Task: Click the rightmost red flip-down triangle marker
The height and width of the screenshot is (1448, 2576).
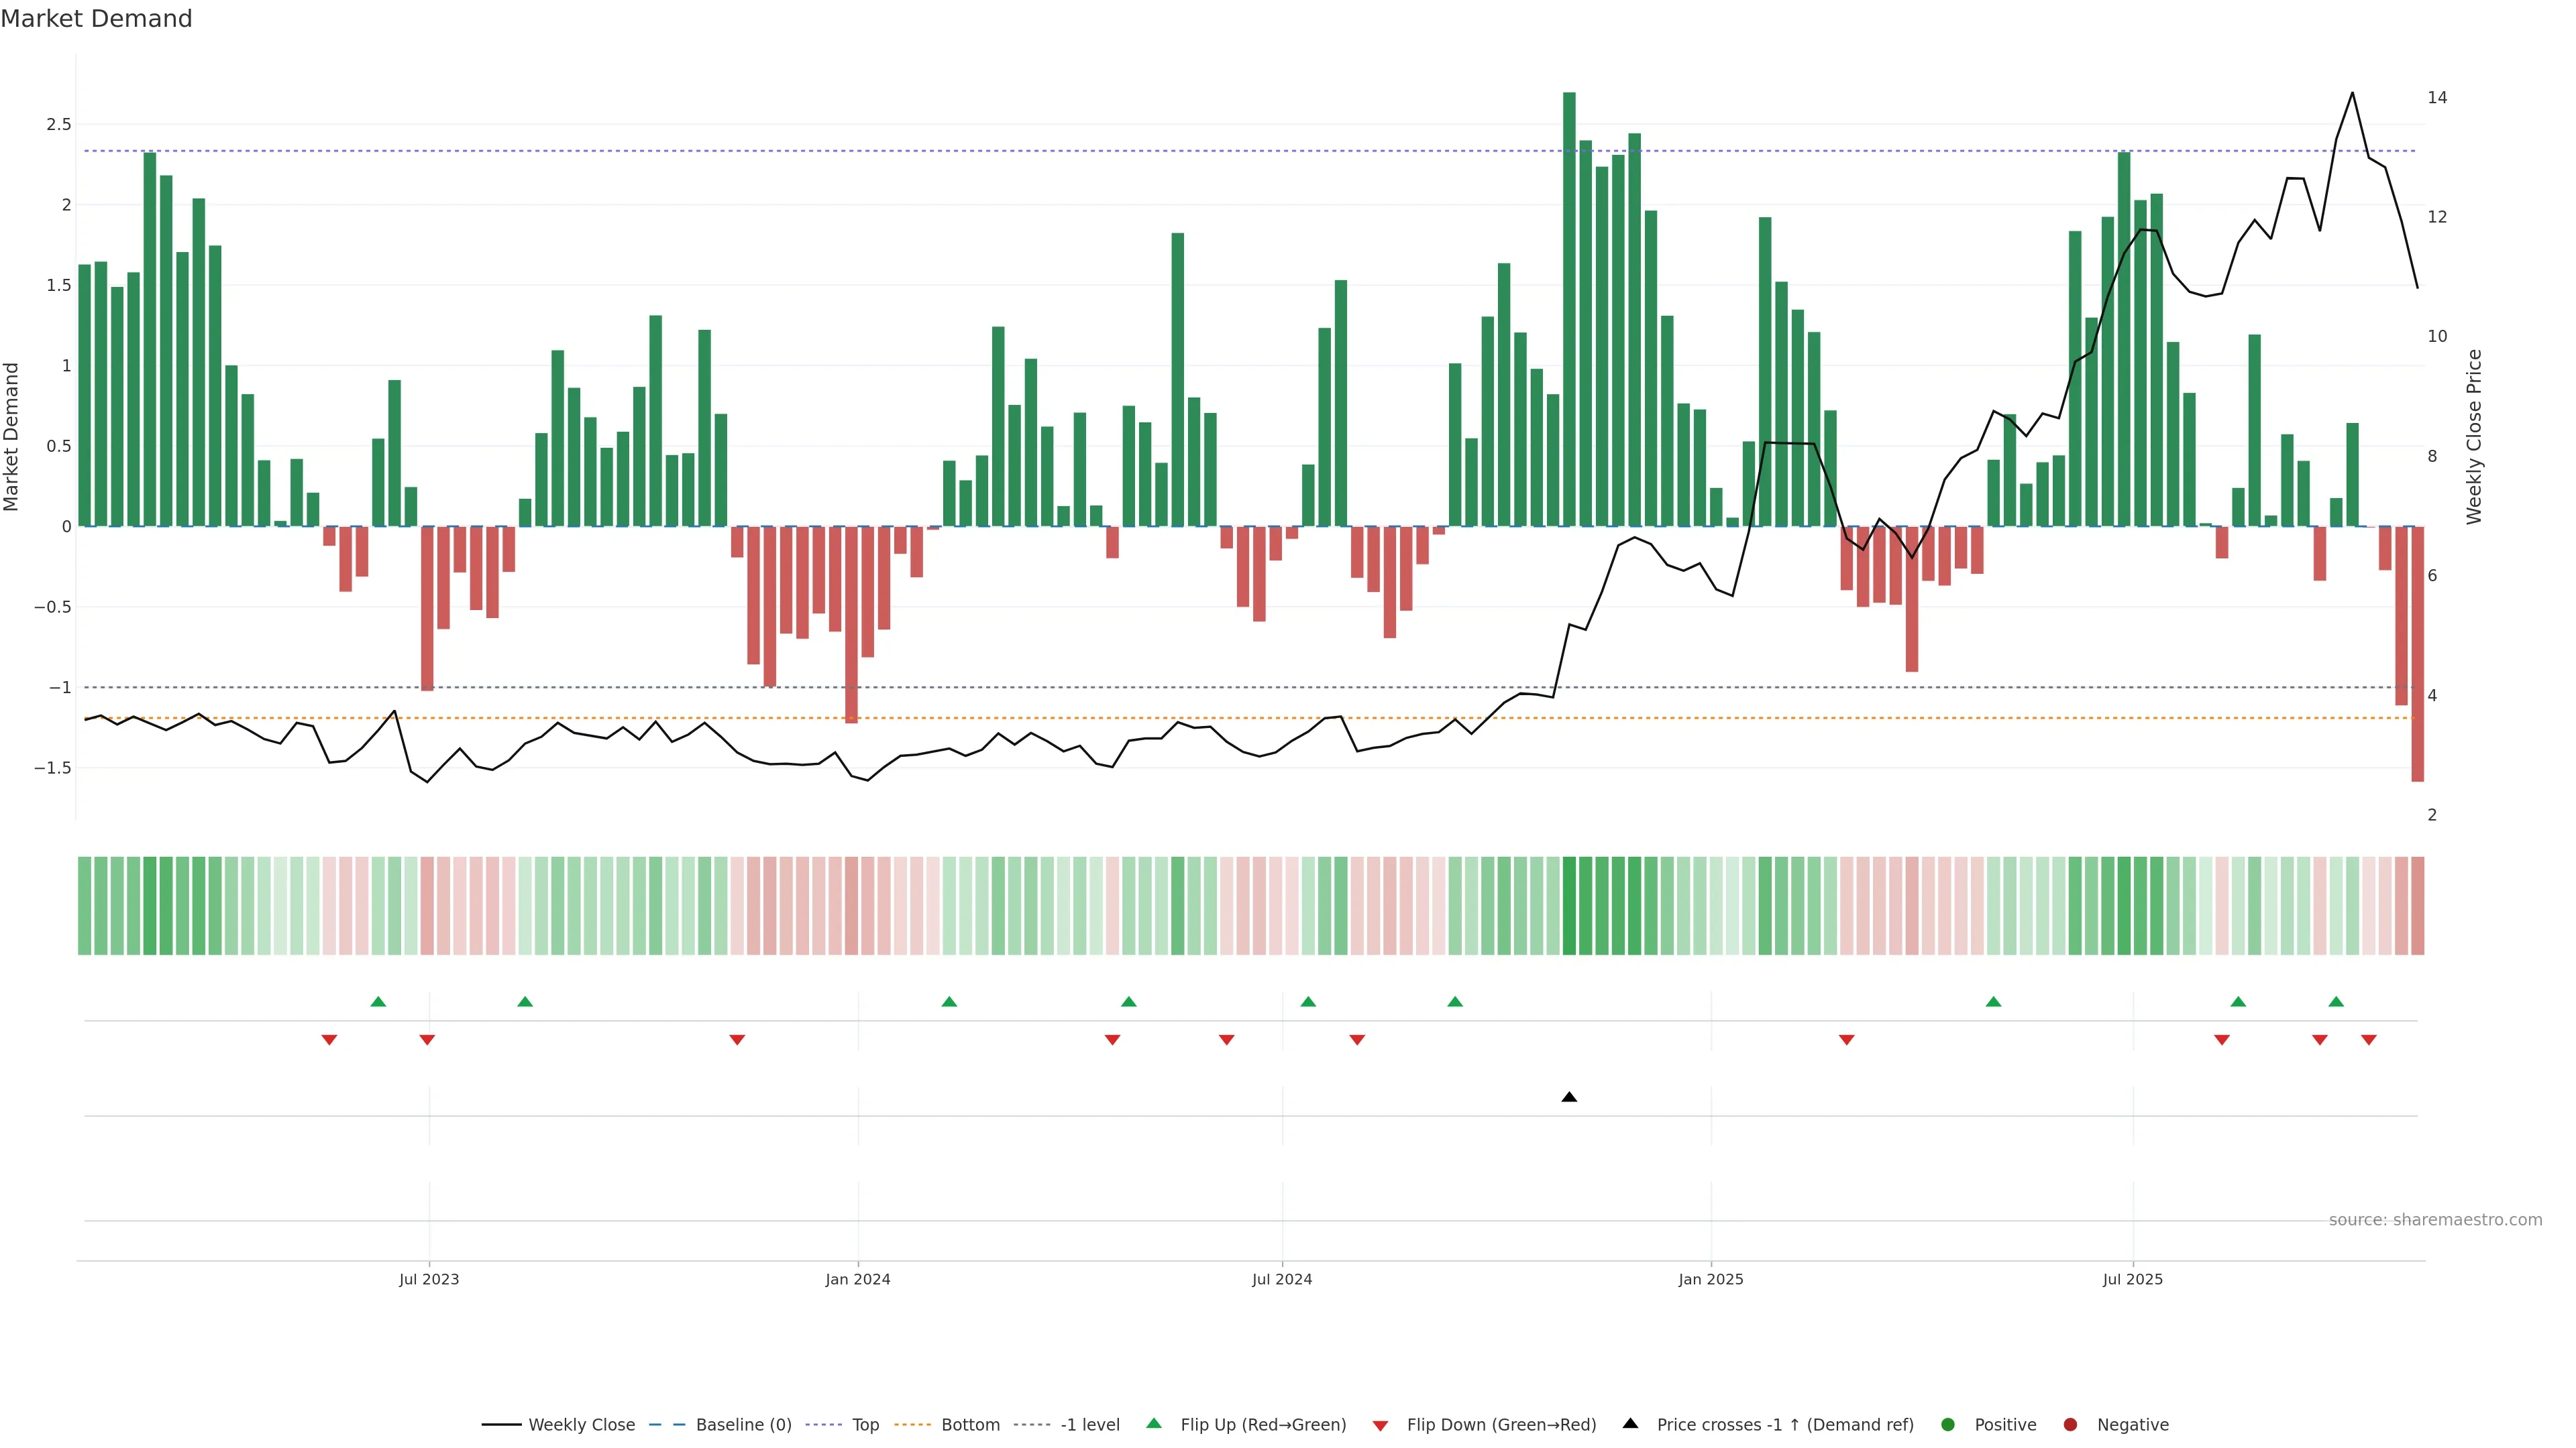Action: coord(2368,1040)
